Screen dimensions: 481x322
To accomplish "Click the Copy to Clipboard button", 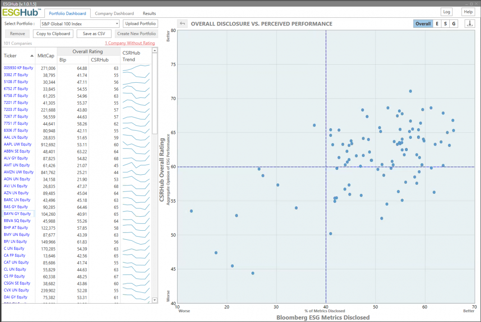I will pos(53,34).
